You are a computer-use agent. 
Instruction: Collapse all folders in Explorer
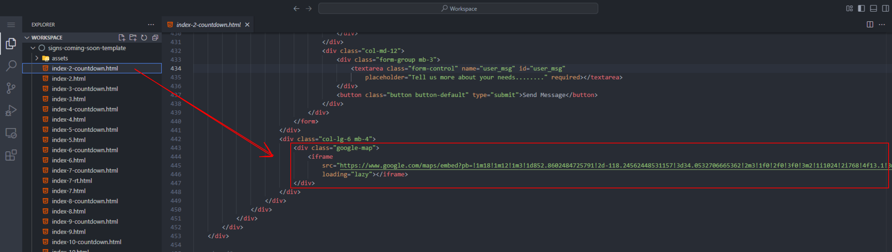point(155,37)
